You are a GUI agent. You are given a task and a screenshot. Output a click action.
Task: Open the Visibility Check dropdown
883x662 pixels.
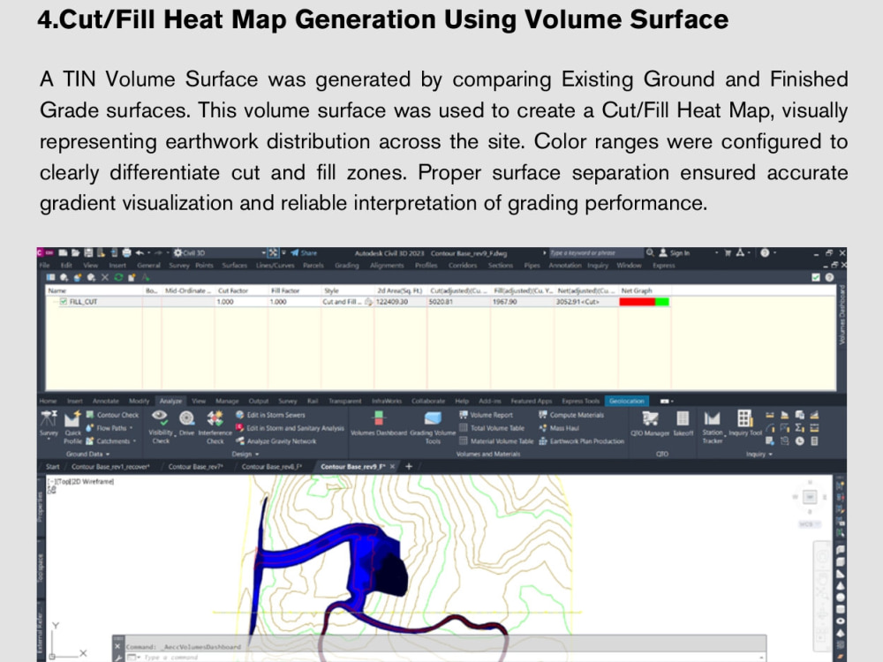[175, 434]
